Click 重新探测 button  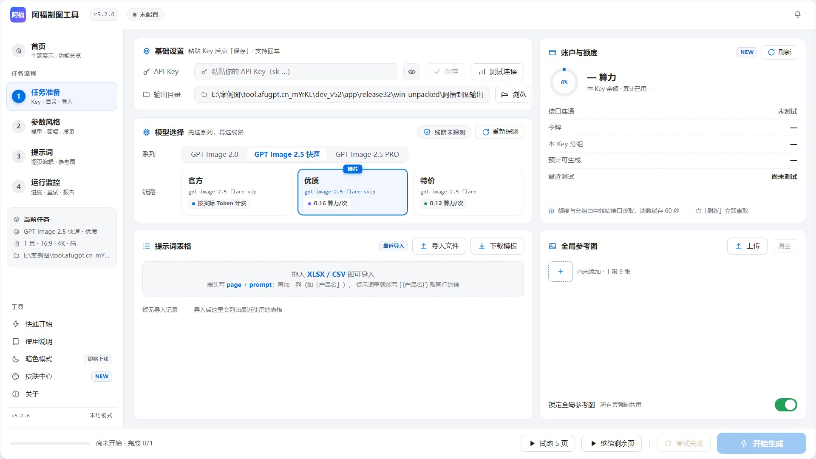coord(500,132)
